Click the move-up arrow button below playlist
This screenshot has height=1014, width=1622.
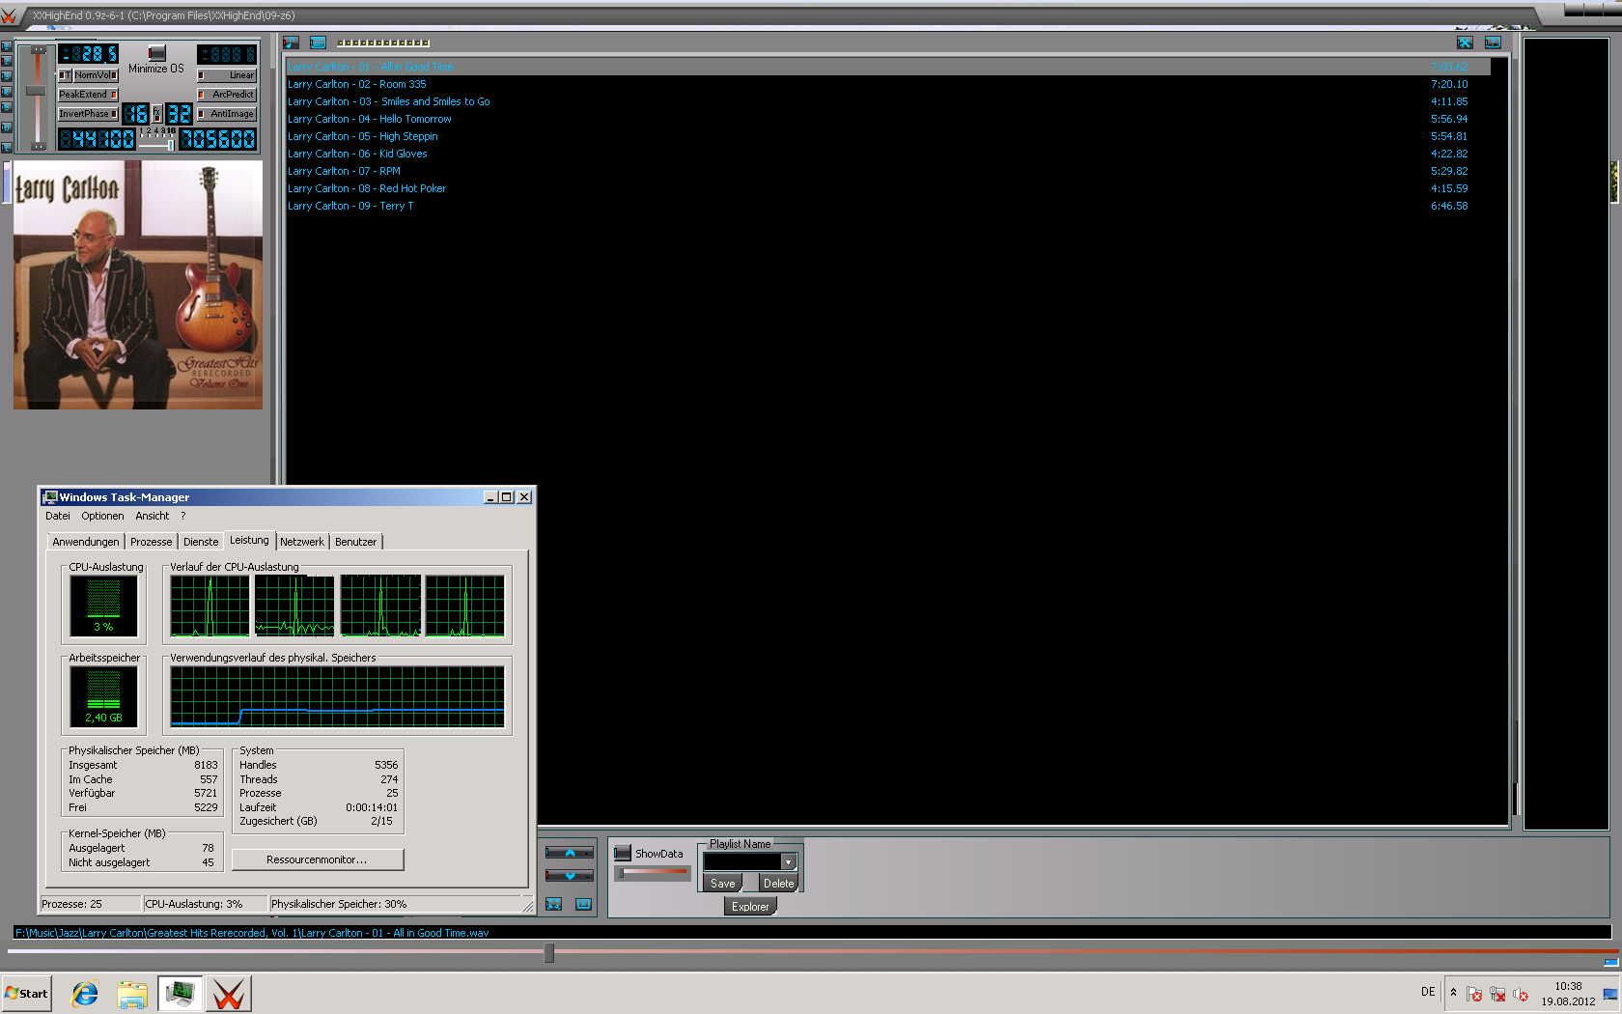(x=570, y=853)
